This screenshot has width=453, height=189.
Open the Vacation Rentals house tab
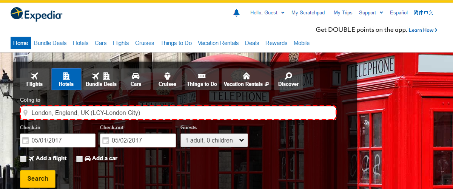[246, 79]
